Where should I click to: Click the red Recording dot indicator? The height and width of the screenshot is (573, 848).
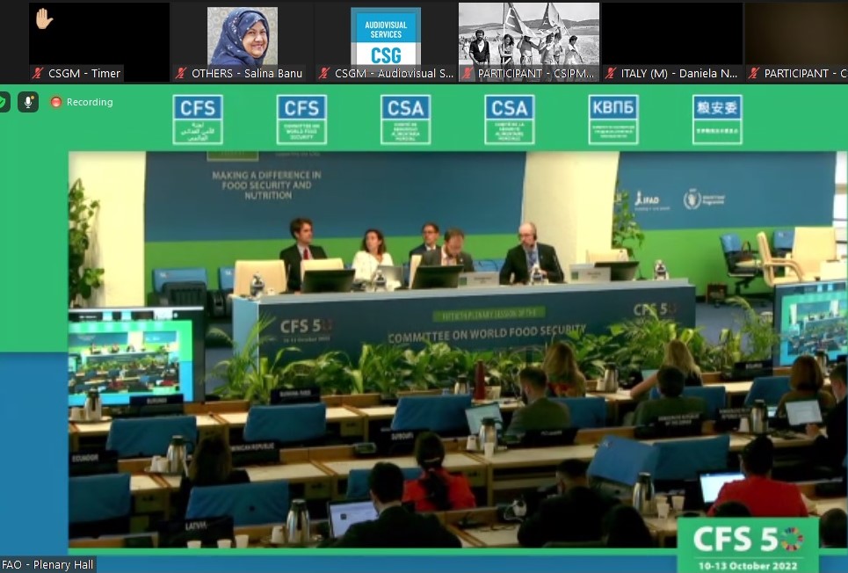tap(55, 102)
